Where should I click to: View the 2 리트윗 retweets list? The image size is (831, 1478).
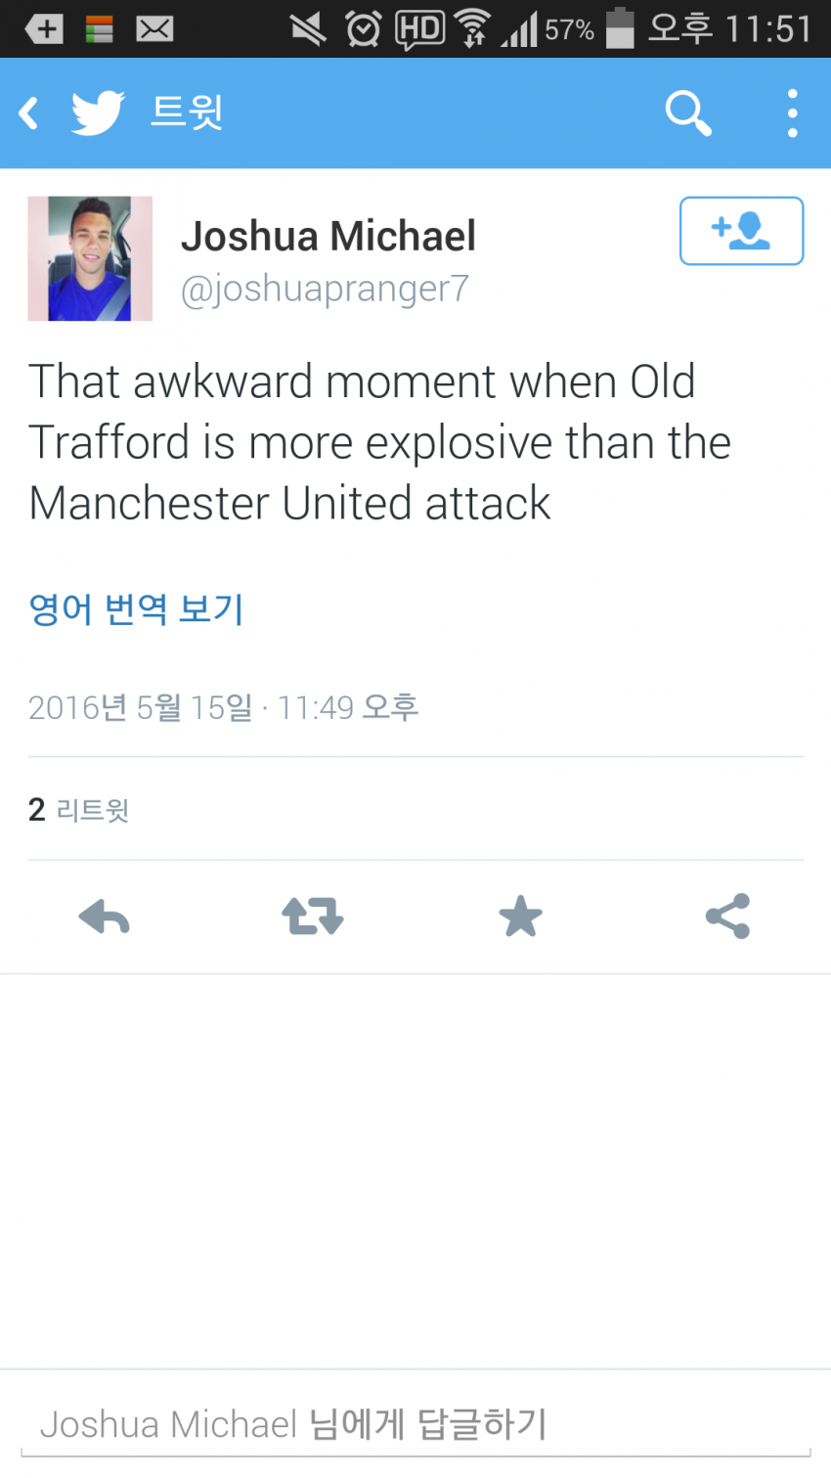click(x=78, y=810)
